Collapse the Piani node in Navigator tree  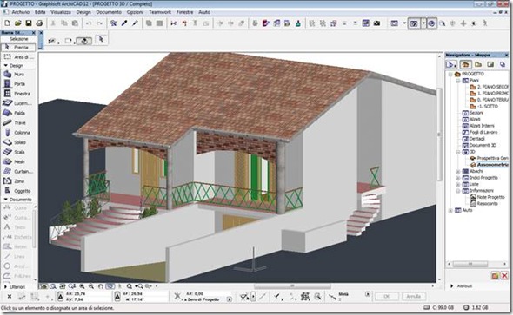tap(458, 81)
